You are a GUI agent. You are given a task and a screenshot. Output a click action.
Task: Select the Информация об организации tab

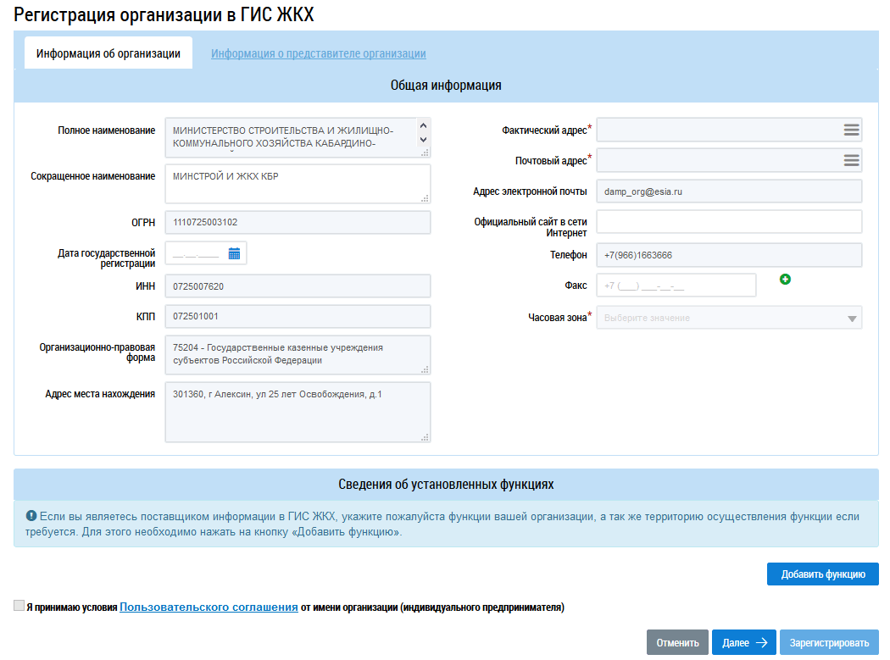tap(108, 53)
